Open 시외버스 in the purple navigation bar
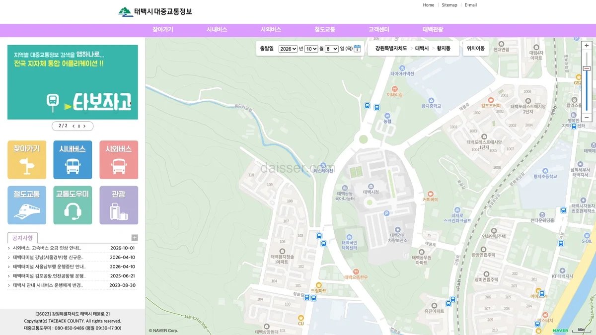Image resolution: width=596 pixels, height=335 pixels. [x=271, y=30]
